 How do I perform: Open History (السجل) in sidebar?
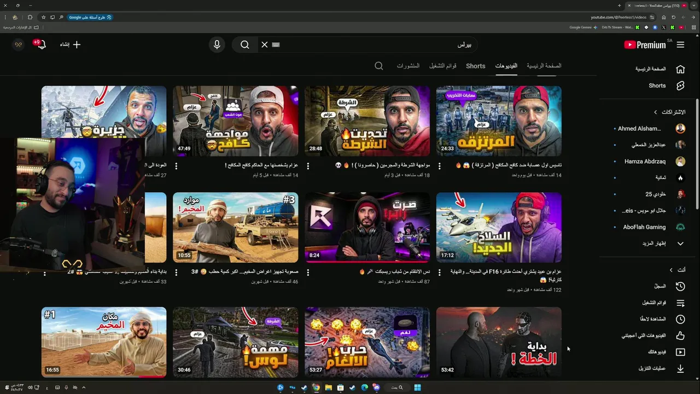click(669, 286)
